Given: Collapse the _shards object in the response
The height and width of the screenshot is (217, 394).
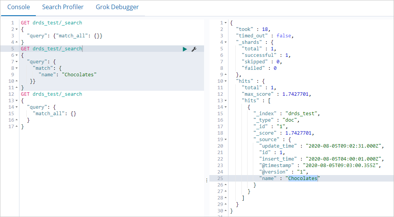Looking at the screenshot, I should click(x=225, y=42).
